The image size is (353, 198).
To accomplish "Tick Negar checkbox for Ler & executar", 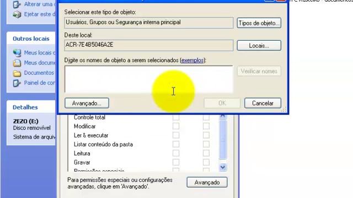I will click(206, 135).
